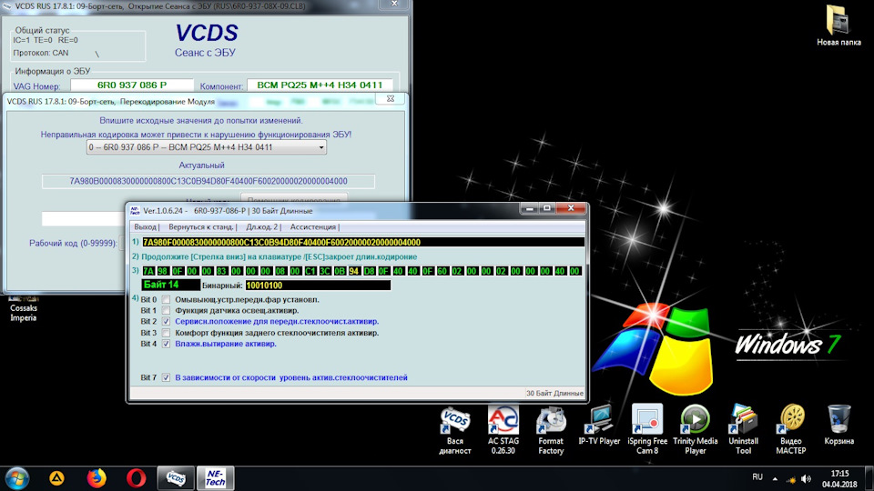Viewport: 874px width, 491px height.
Task: Launch the yellow triangle app in taskbar
Action: 56,478
